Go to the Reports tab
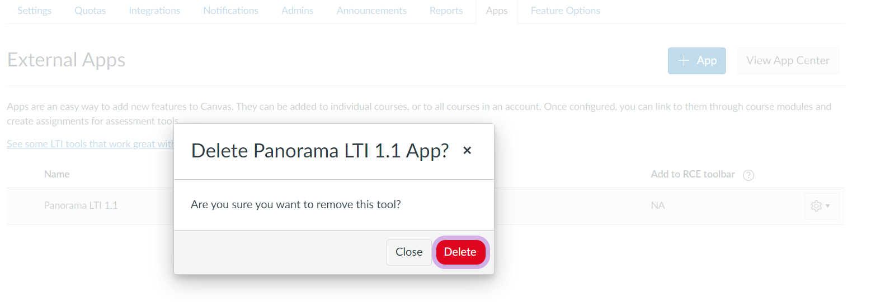Image resolution: width=871 pixels, height=302 pixels. coord(446,11)
